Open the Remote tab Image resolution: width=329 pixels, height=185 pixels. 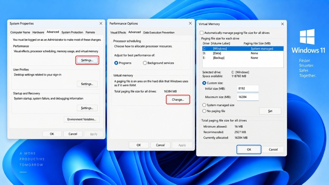(90, 32)
